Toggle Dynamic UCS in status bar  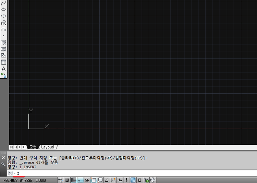click(113, 180)
